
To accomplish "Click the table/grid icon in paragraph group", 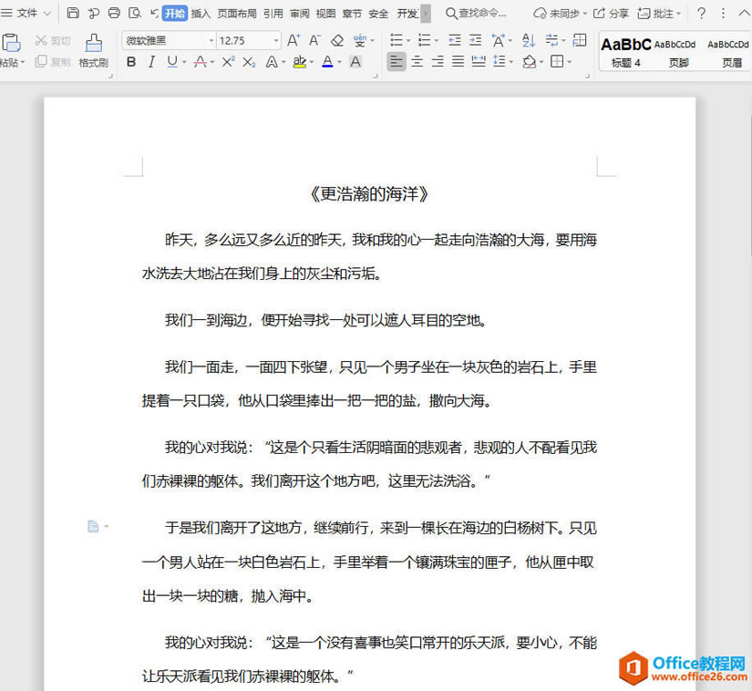I will [x=580, y=40].
